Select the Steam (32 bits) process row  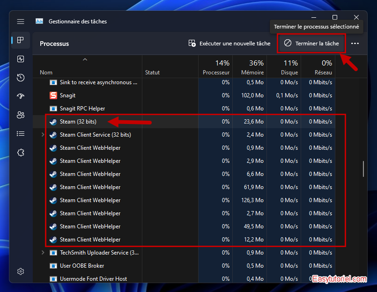[184, 122]
